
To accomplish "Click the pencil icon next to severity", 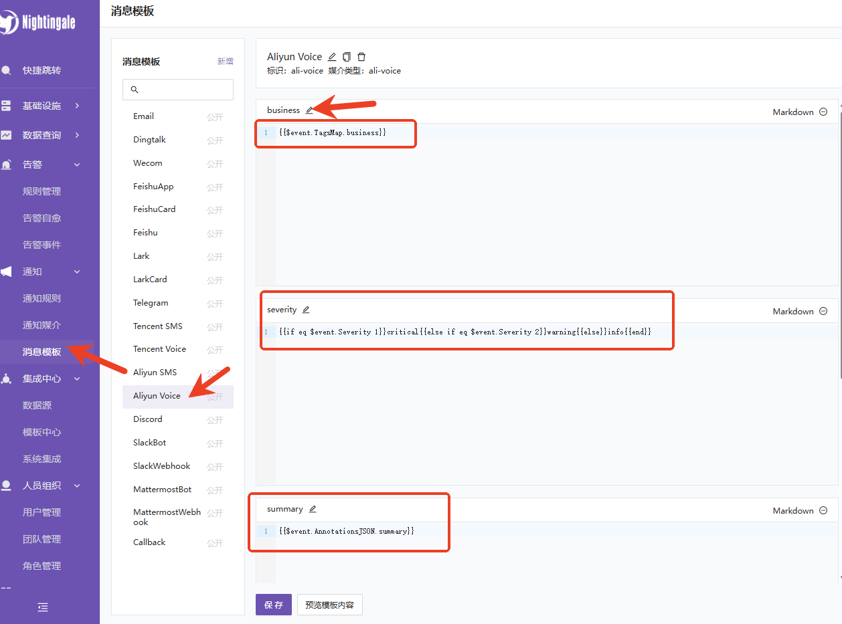I will (x=306, y=310).
